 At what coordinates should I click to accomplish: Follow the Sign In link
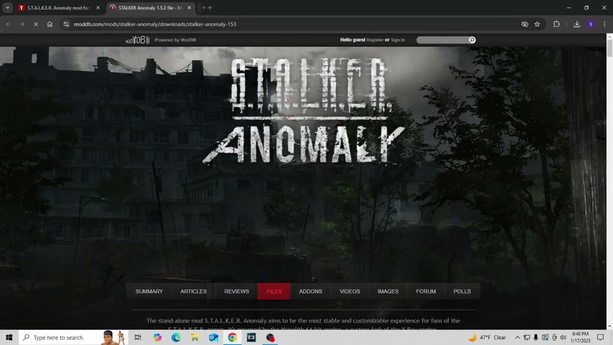(x=398, y=40)
